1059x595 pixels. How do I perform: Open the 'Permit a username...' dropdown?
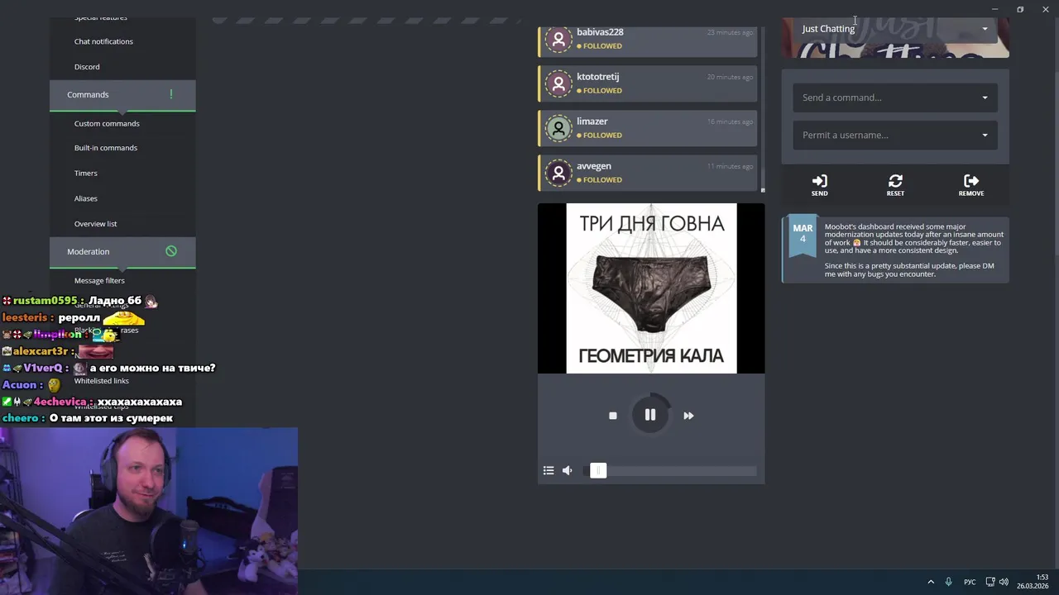[x=895, y=135]
